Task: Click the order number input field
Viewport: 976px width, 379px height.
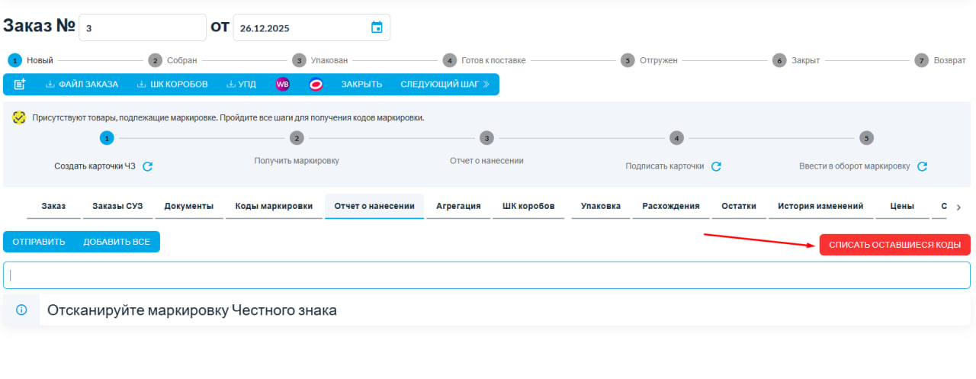Action: pyautogui.click(x=143, y=27)
